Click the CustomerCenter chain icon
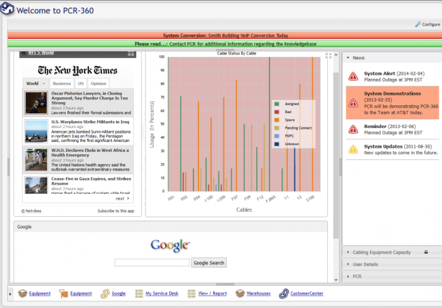This screenshot has height=308, width=442. tap(284, 293)
